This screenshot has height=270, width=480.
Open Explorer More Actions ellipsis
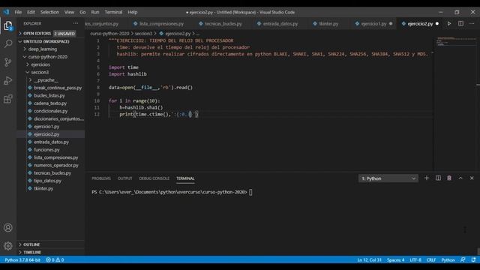[75, 23]
